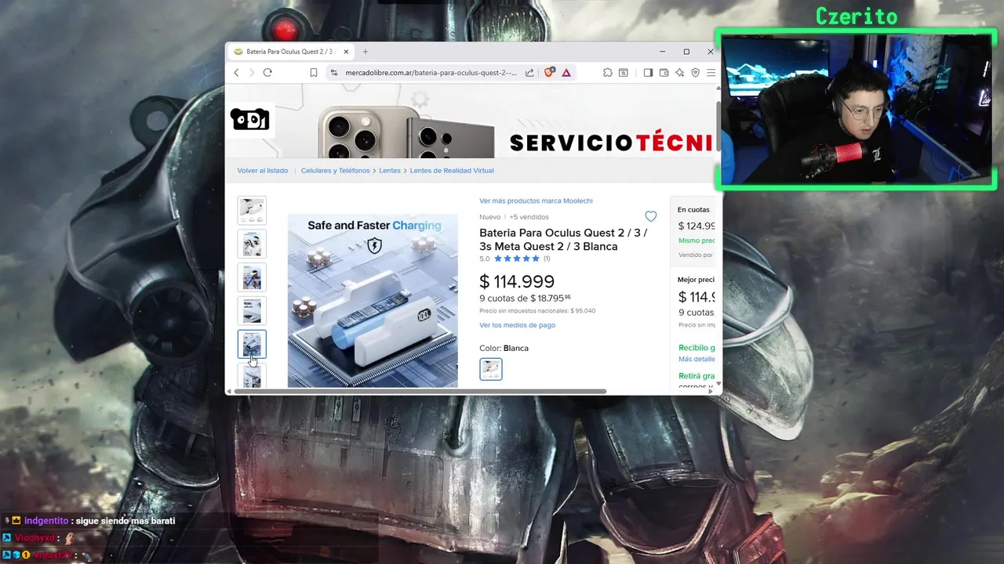Close the Bateria Para Oculus Quest tab

tap(346, 52)
